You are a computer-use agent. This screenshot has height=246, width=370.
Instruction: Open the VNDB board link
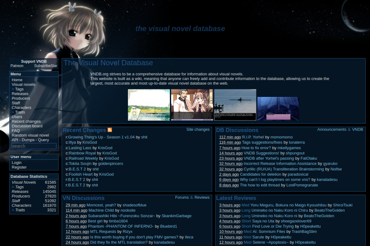358,129
